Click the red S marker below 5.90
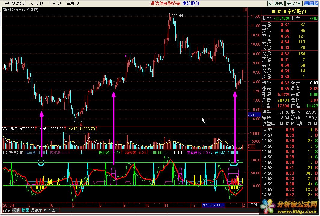The width and height of the screenshot is (320, 216). [81, 125]
